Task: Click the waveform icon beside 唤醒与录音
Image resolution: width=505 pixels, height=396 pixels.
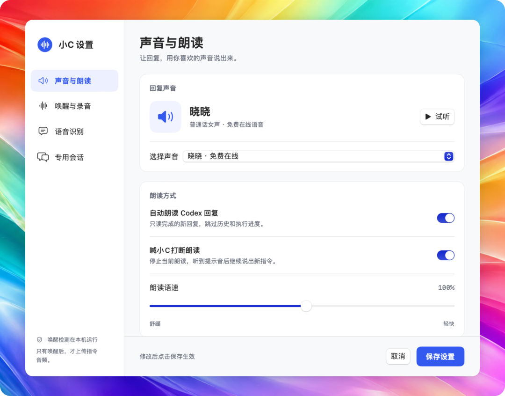Action: (x=43, y=106)
